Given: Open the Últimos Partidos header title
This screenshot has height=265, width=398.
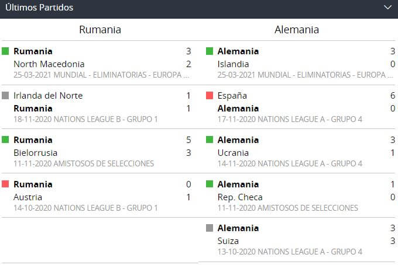Looking at the screenshot, I should (x=39, y=8).
